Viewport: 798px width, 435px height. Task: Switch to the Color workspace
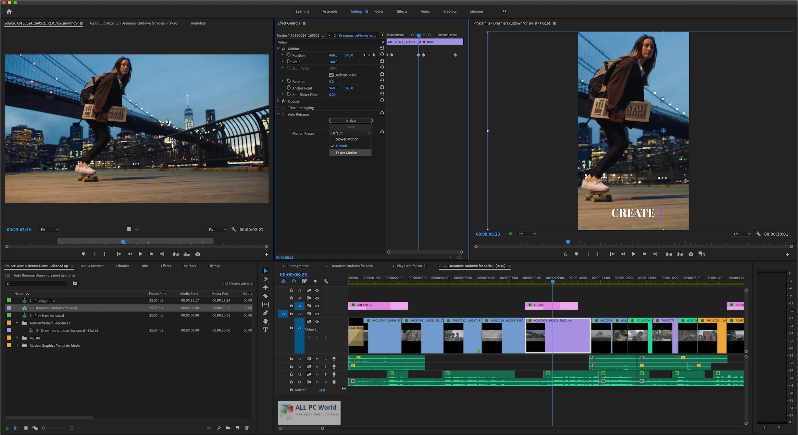coord(379,11)
